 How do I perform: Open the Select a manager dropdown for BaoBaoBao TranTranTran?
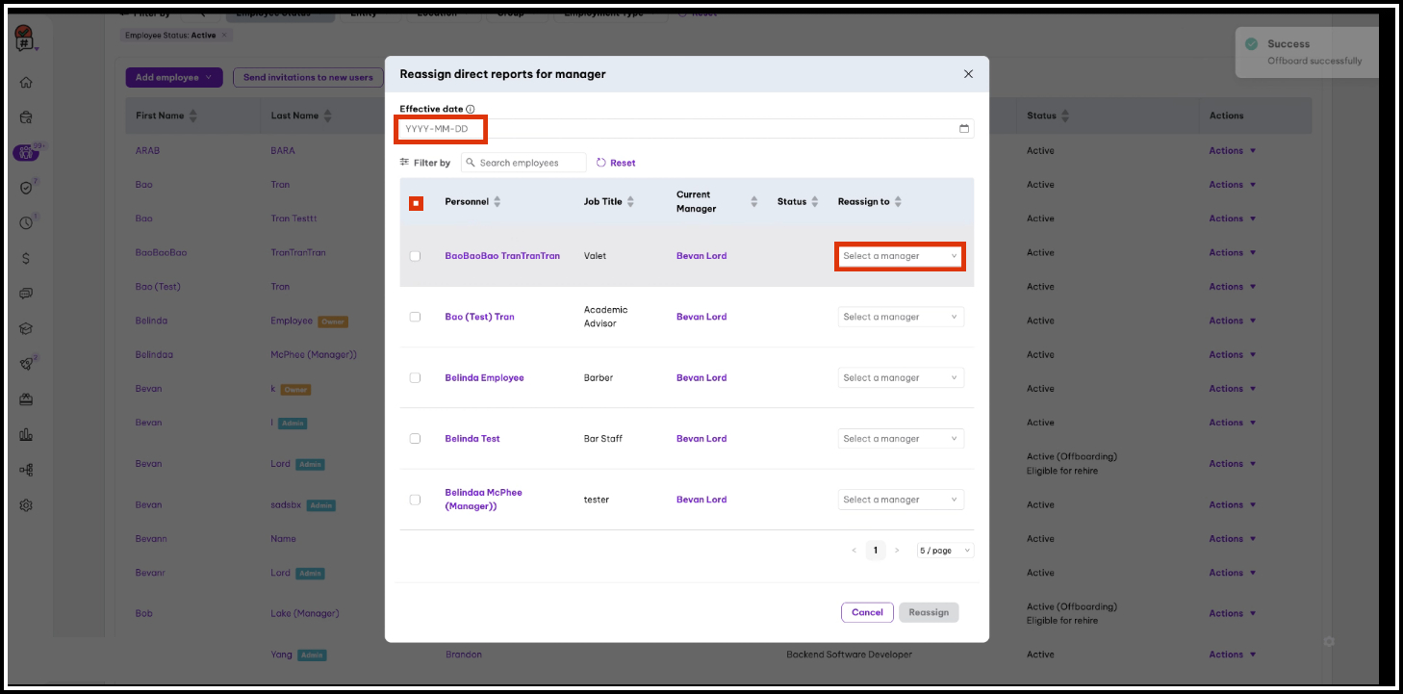[899, 255]
